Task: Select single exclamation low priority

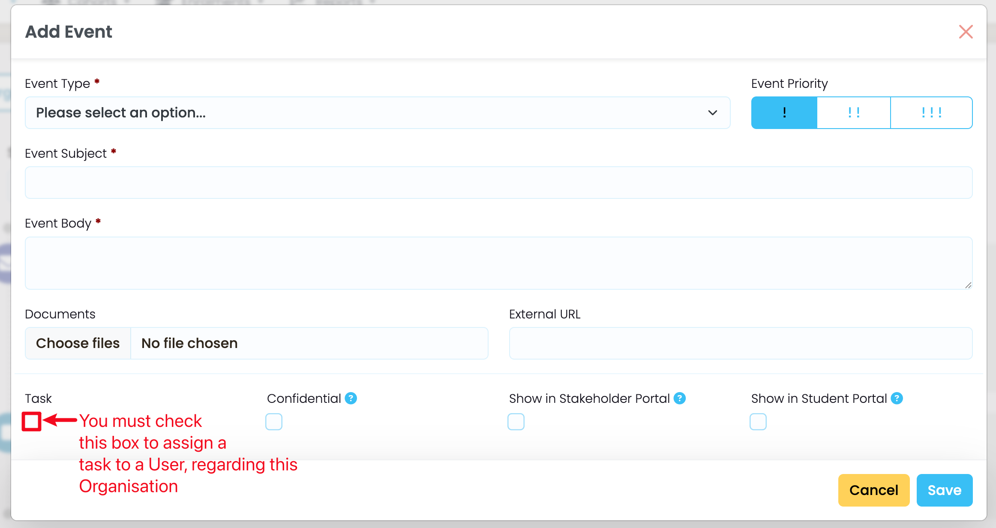Action: click(784, 113)
